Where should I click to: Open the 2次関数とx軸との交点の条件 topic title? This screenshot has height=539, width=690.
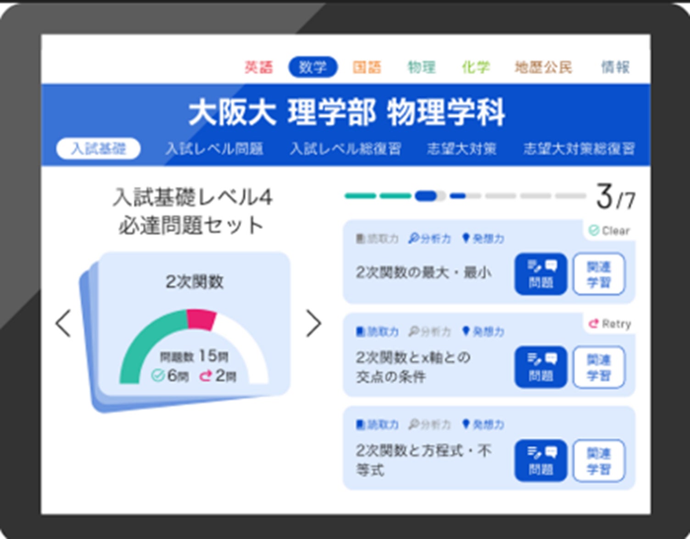pos(413,367)
